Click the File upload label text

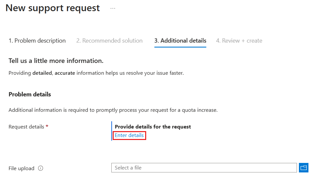tap(21, 168)
